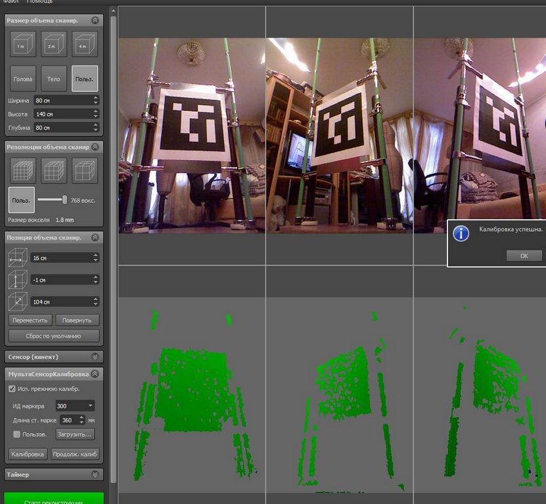546x504 pixels.
Task: Click the Голова head preset button
Action: (22, 79)
